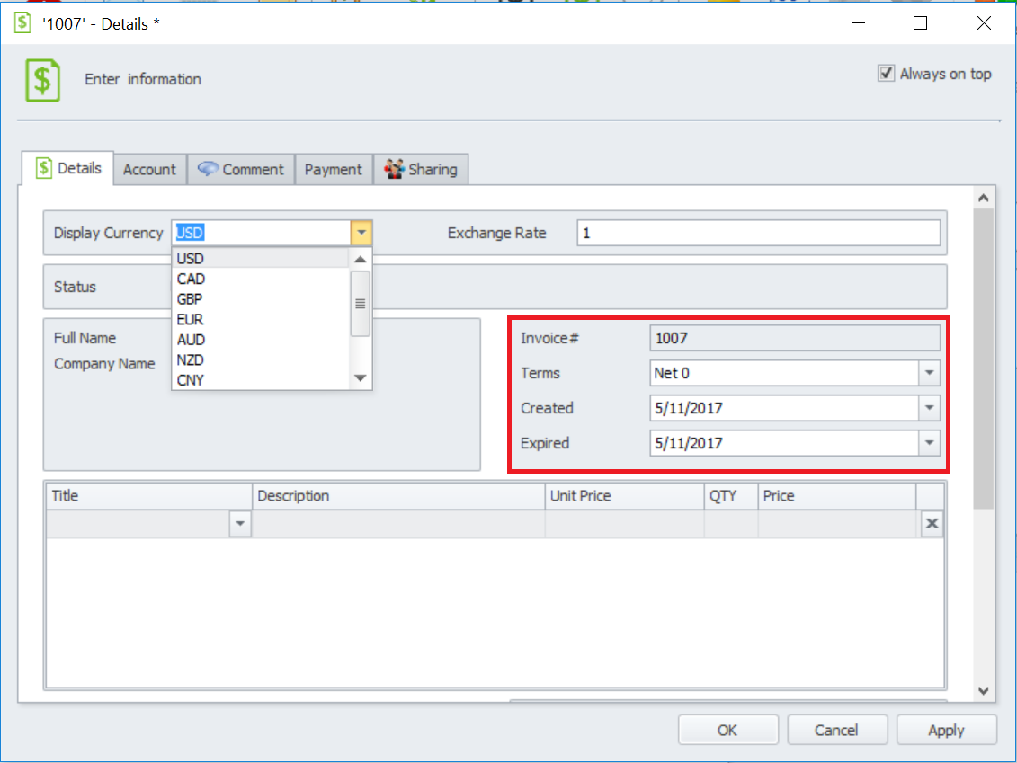The height and width of the screenshot is (763, 1017).
Task: Choose CAD in the currency list
Action: pos(191,279)
